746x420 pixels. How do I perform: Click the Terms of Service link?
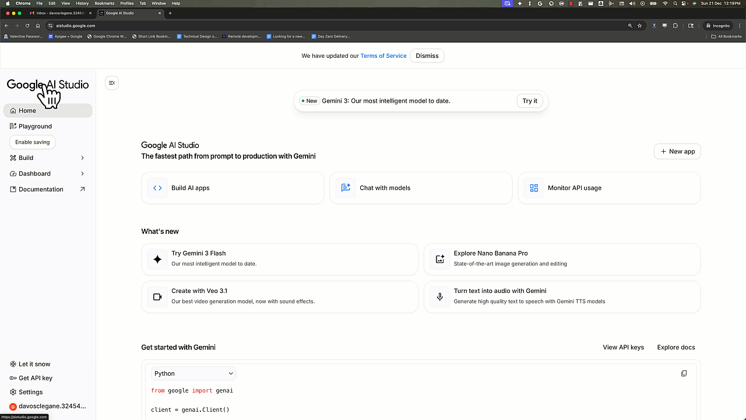383,55
